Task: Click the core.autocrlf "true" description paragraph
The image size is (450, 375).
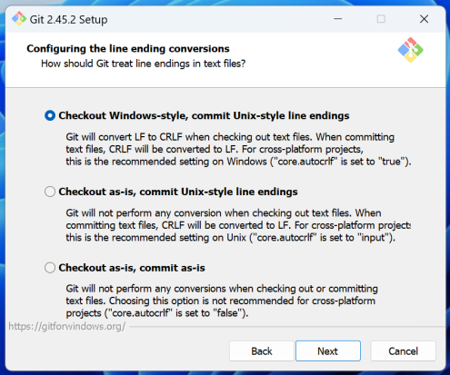Action: (x=238, y=149)
